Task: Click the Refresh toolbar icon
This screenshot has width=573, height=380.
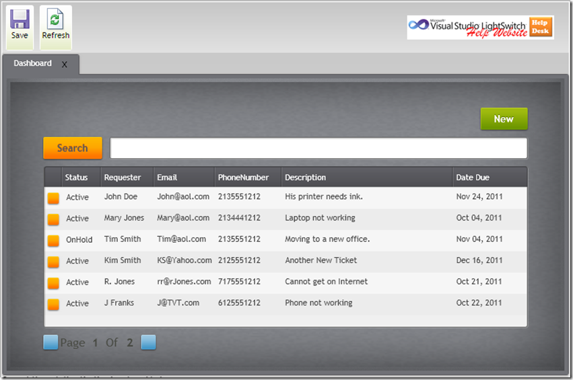Action: (55, 19)
